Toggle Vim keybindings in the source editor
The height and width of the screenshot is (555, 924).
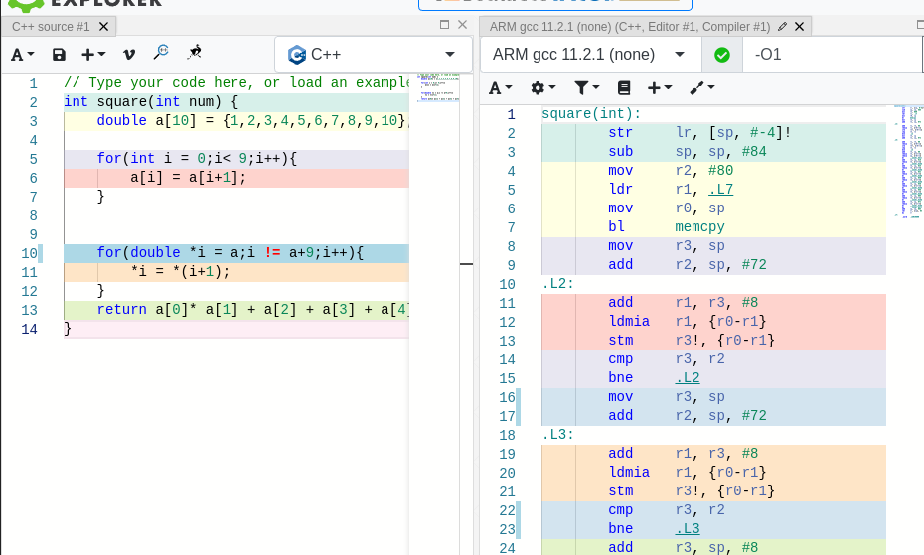[x=129, y=55]
